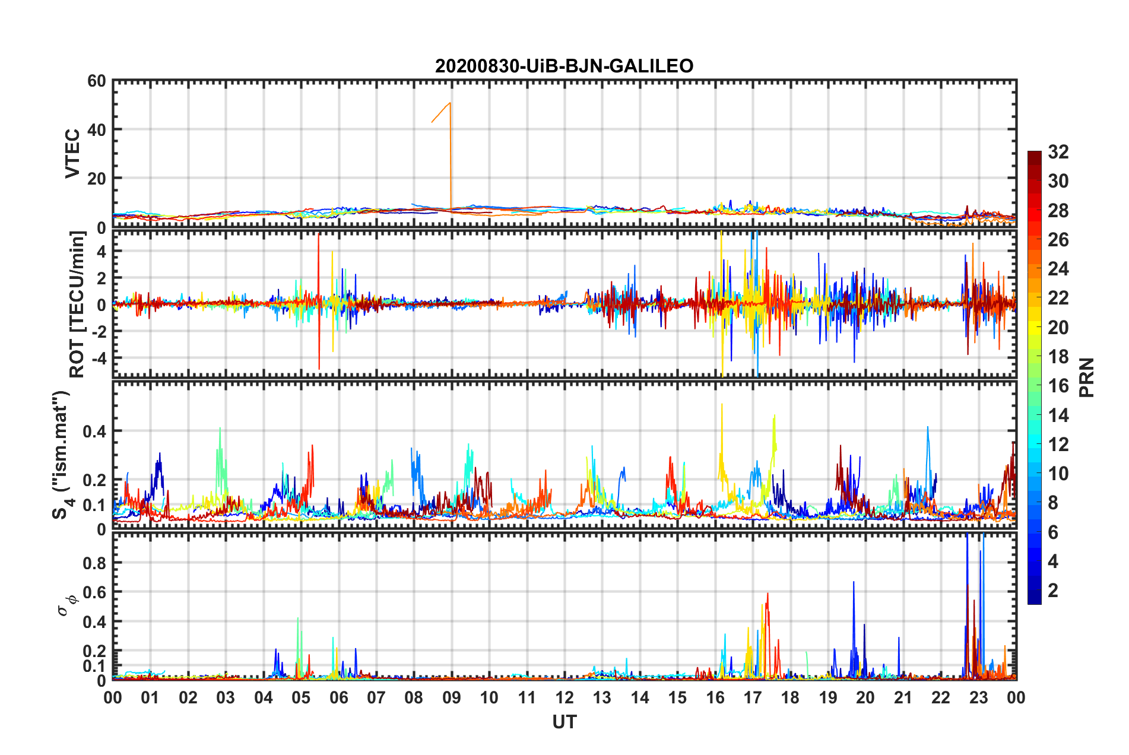Click the 24 label on the PRN colorbar

[1058, 269]
